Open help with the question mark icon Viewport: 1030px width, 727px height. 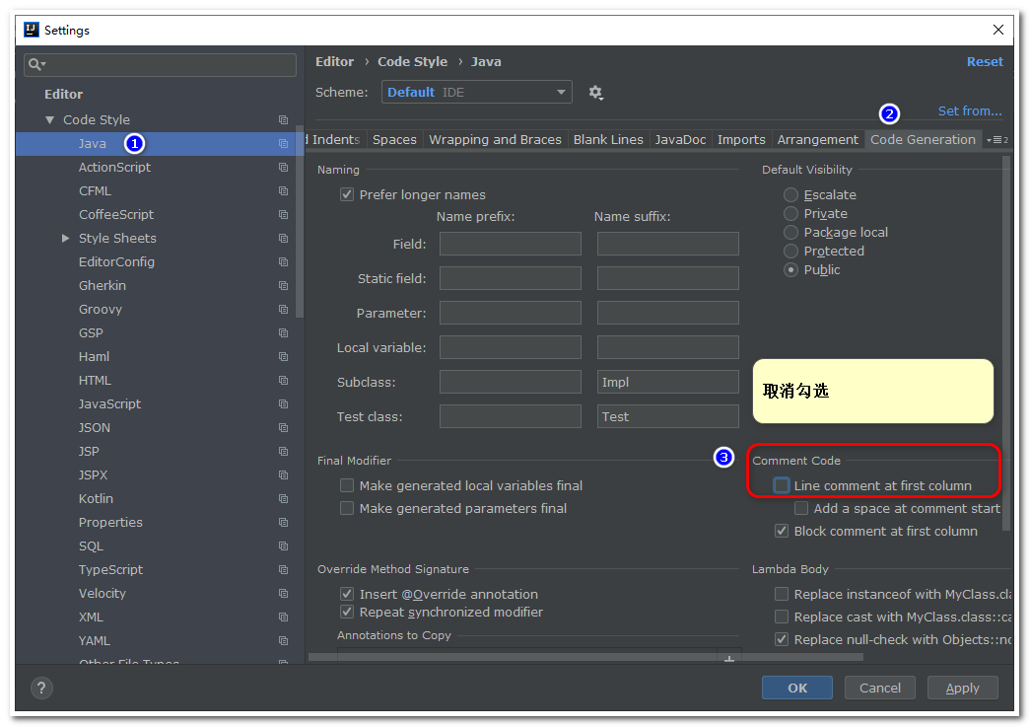point(41,688)
